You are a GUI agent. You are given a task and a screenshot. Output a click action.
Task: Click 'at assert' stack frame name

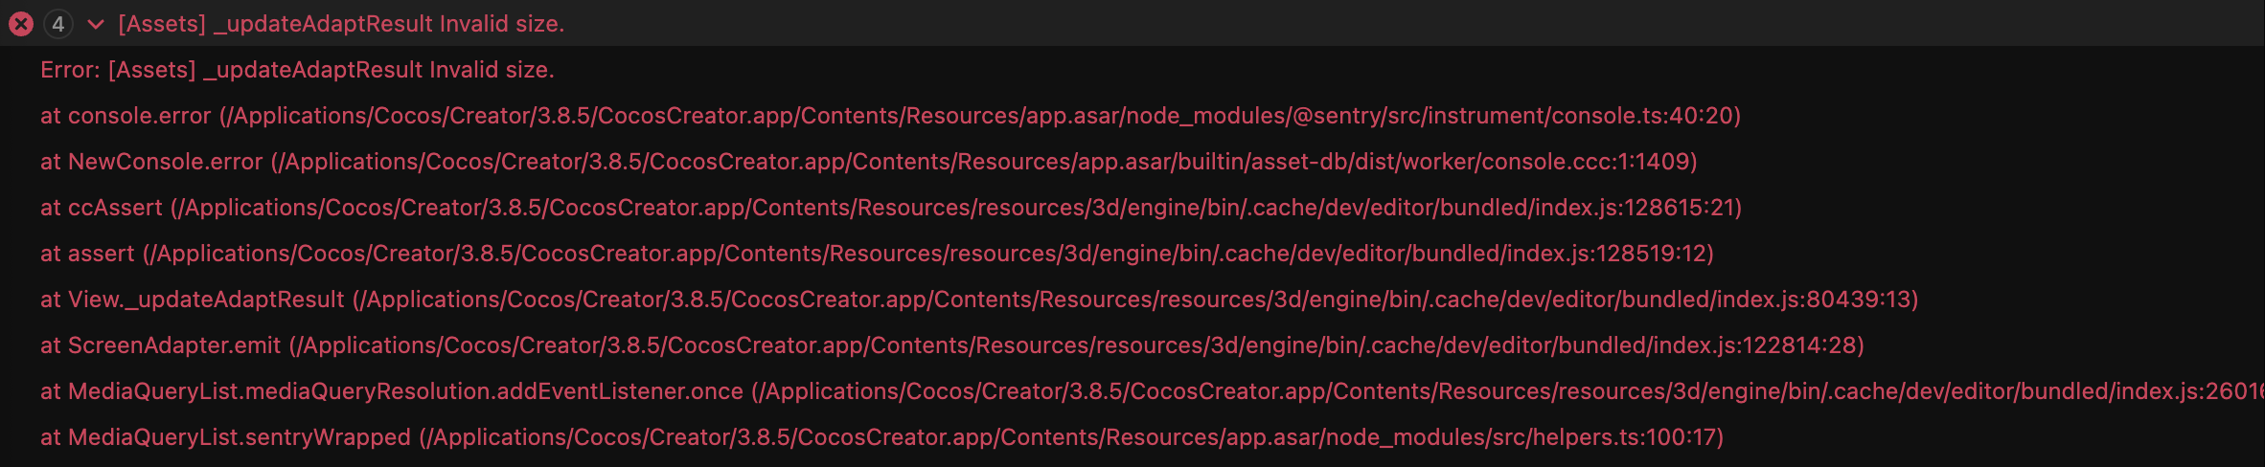pos(87,254)
